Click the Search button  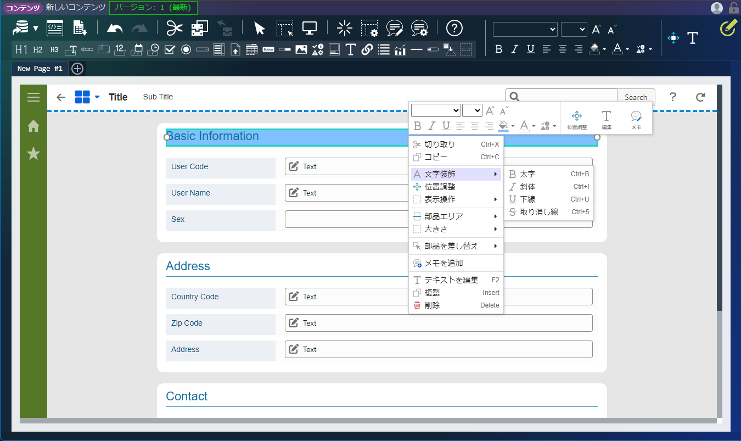tap(636, 97)
